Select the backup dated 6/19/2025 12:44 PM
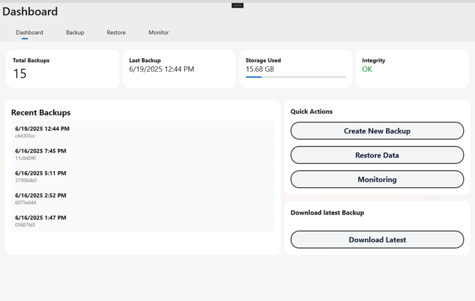 point(143,132)
